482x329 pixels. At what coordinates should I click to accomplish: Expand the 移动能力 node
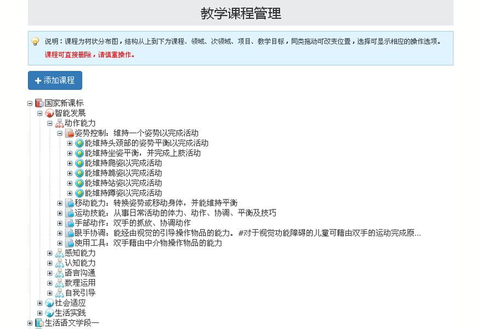pos(59,203)
